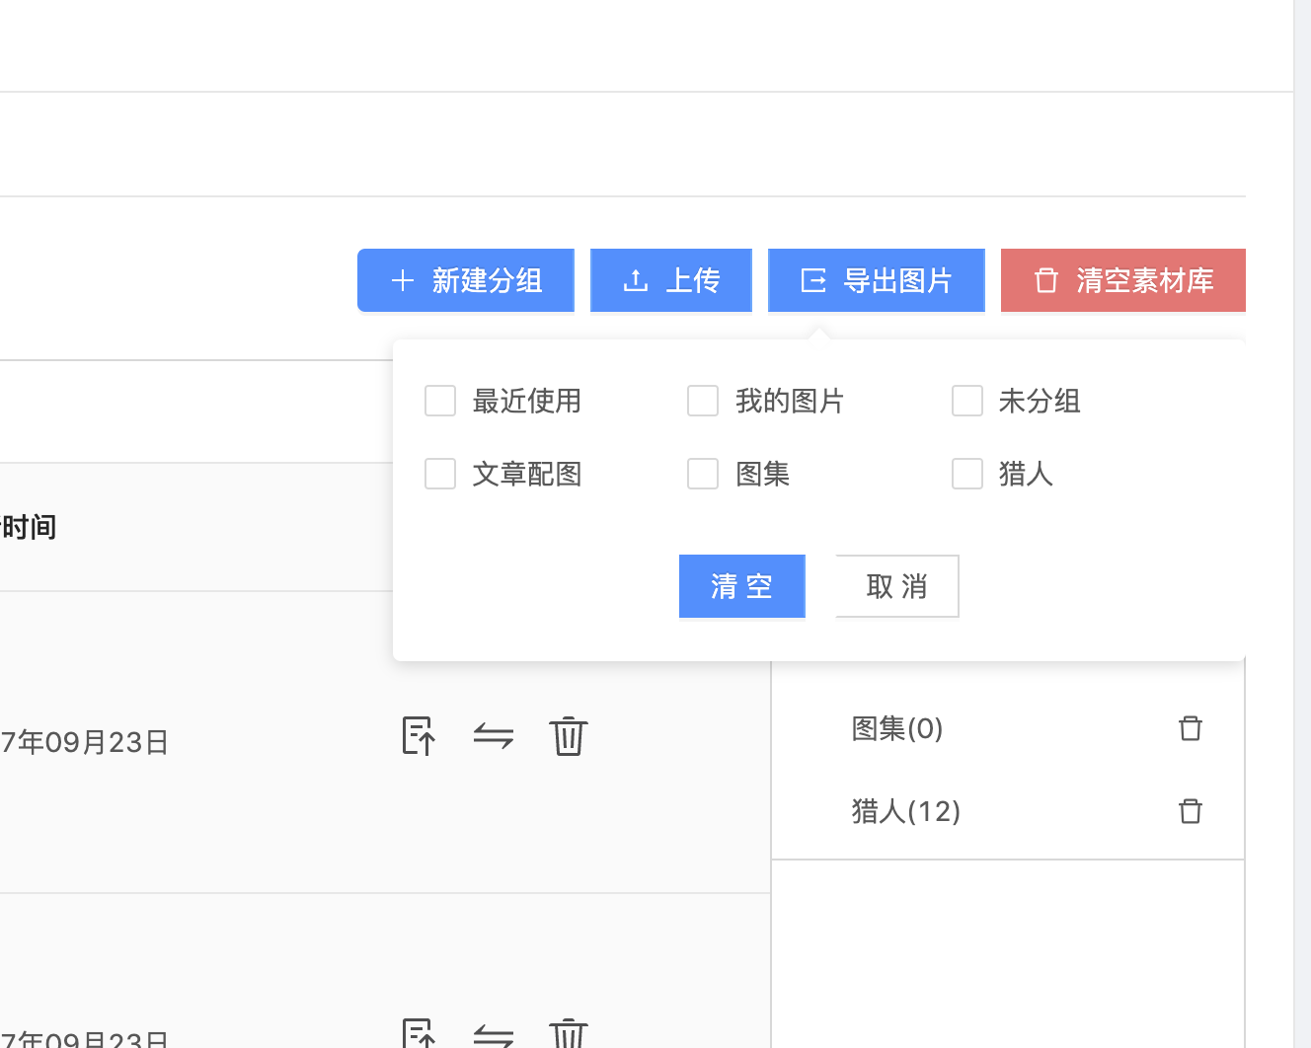
Task: Click the red 清空素材库 button
Action: coord(1123,280)
